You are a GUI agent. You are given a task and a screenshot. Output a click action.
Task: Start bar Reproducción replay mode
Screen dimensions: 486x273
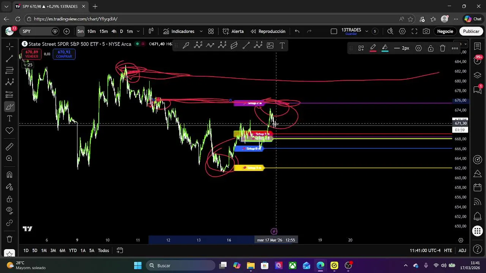click(x=268, y=31)
